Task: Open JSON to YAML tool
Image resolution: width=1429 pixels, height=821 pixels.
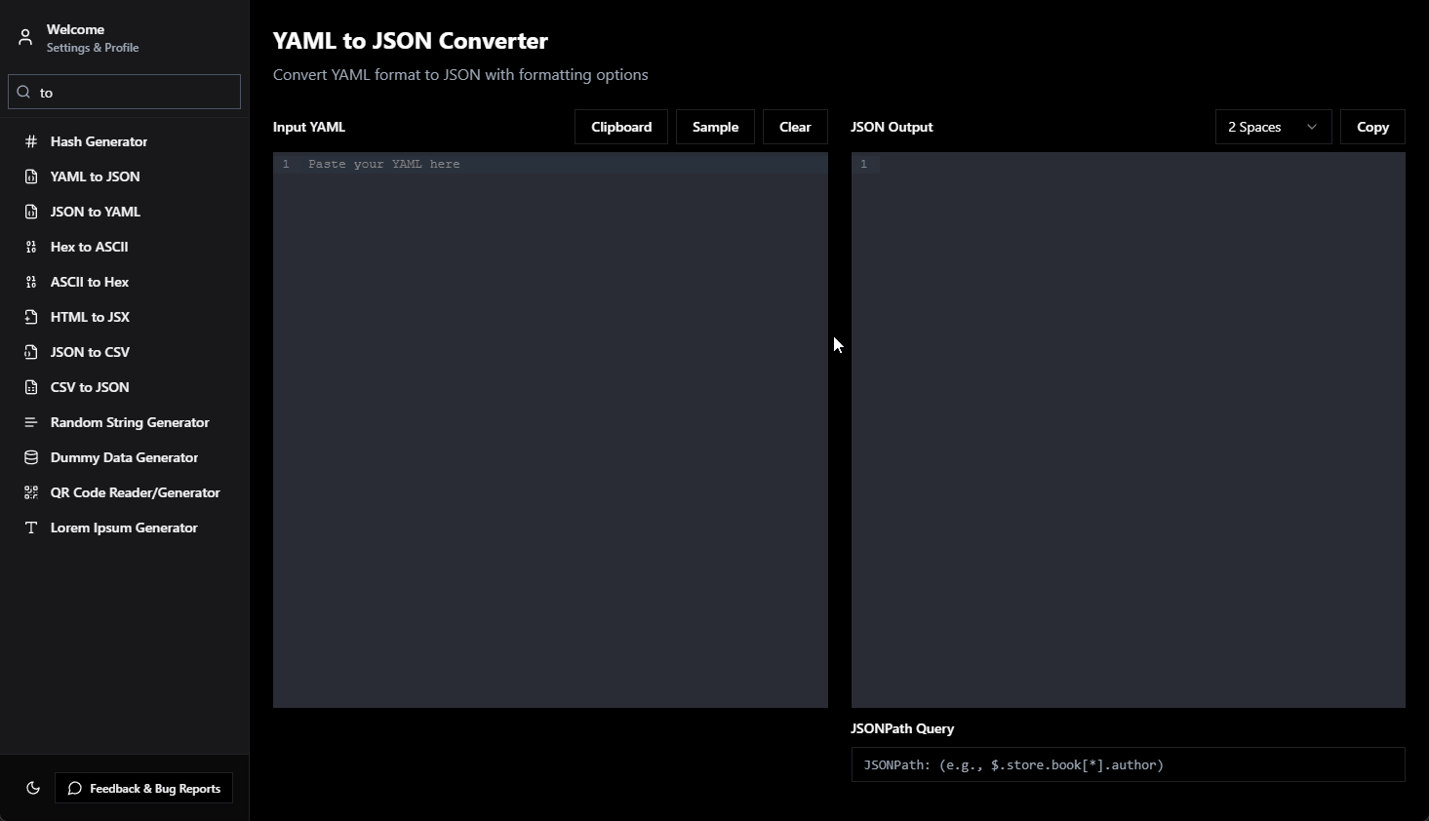Action: pyautogui.click(x=96, y=212)
